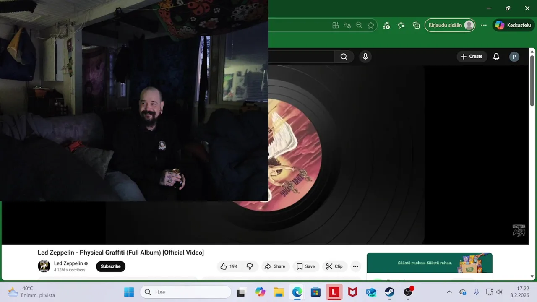Open Copilot from the taskbar
537x302 pixels.
[x=261, y=292]
